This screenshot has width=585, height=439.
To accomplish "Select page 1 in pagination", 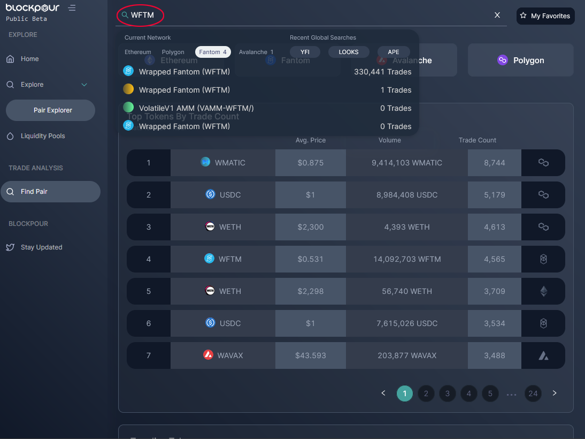I will (404, 393).
